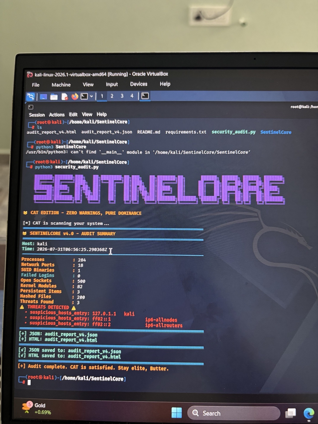Screen dimensions: 318x424
Task: Open the terminal Session menu
Action: [37, 115]
